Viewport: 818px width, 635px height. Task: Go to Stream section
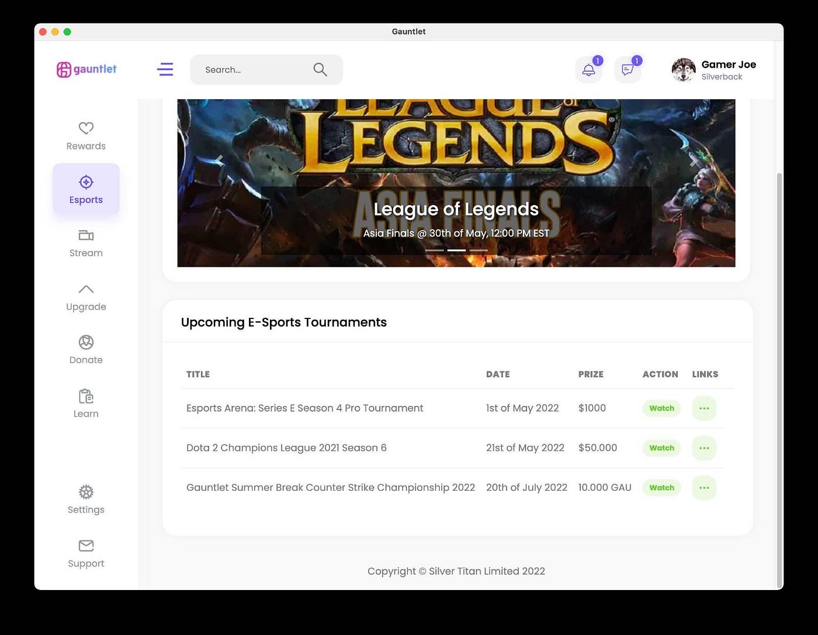[86, 244]
